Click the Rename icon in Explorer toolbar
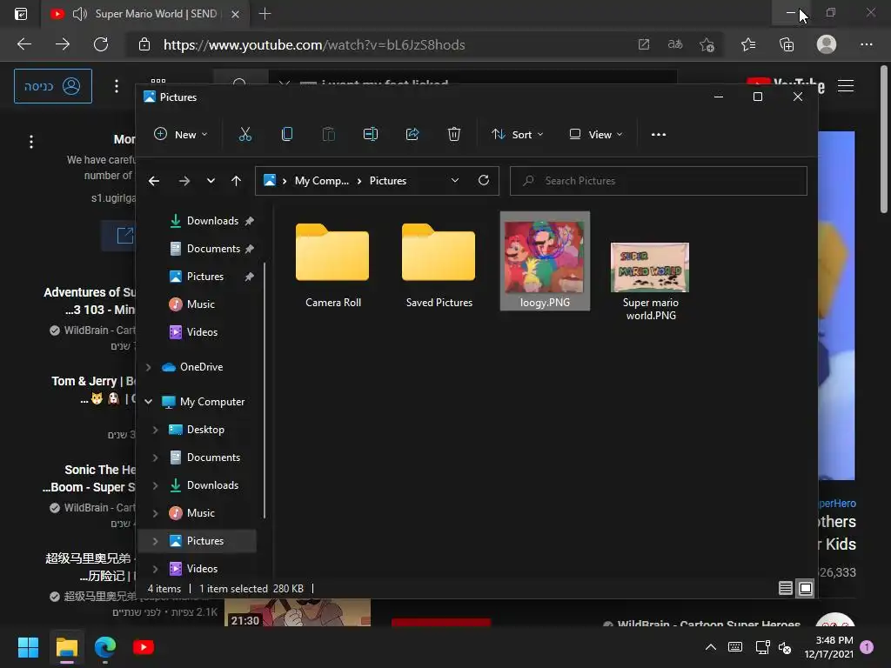This screenshot has width=891, height=668. pos(371,135)
